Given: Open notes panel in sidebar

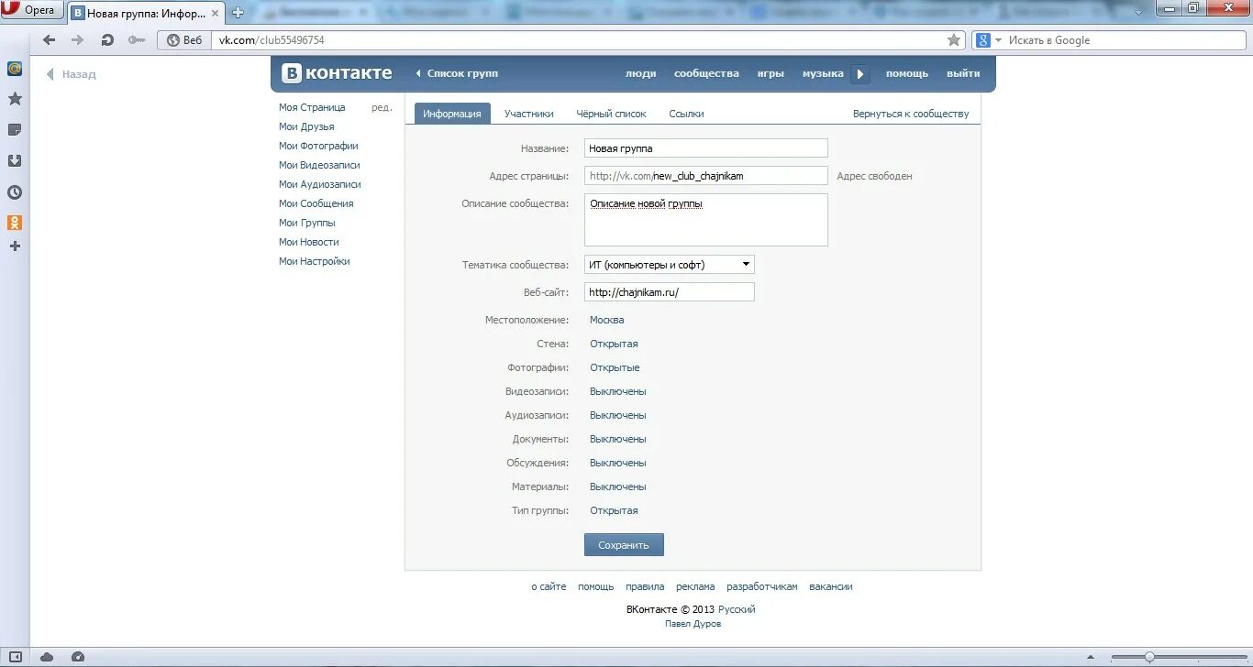Looking at the screenshot, I should click(15, 130).
